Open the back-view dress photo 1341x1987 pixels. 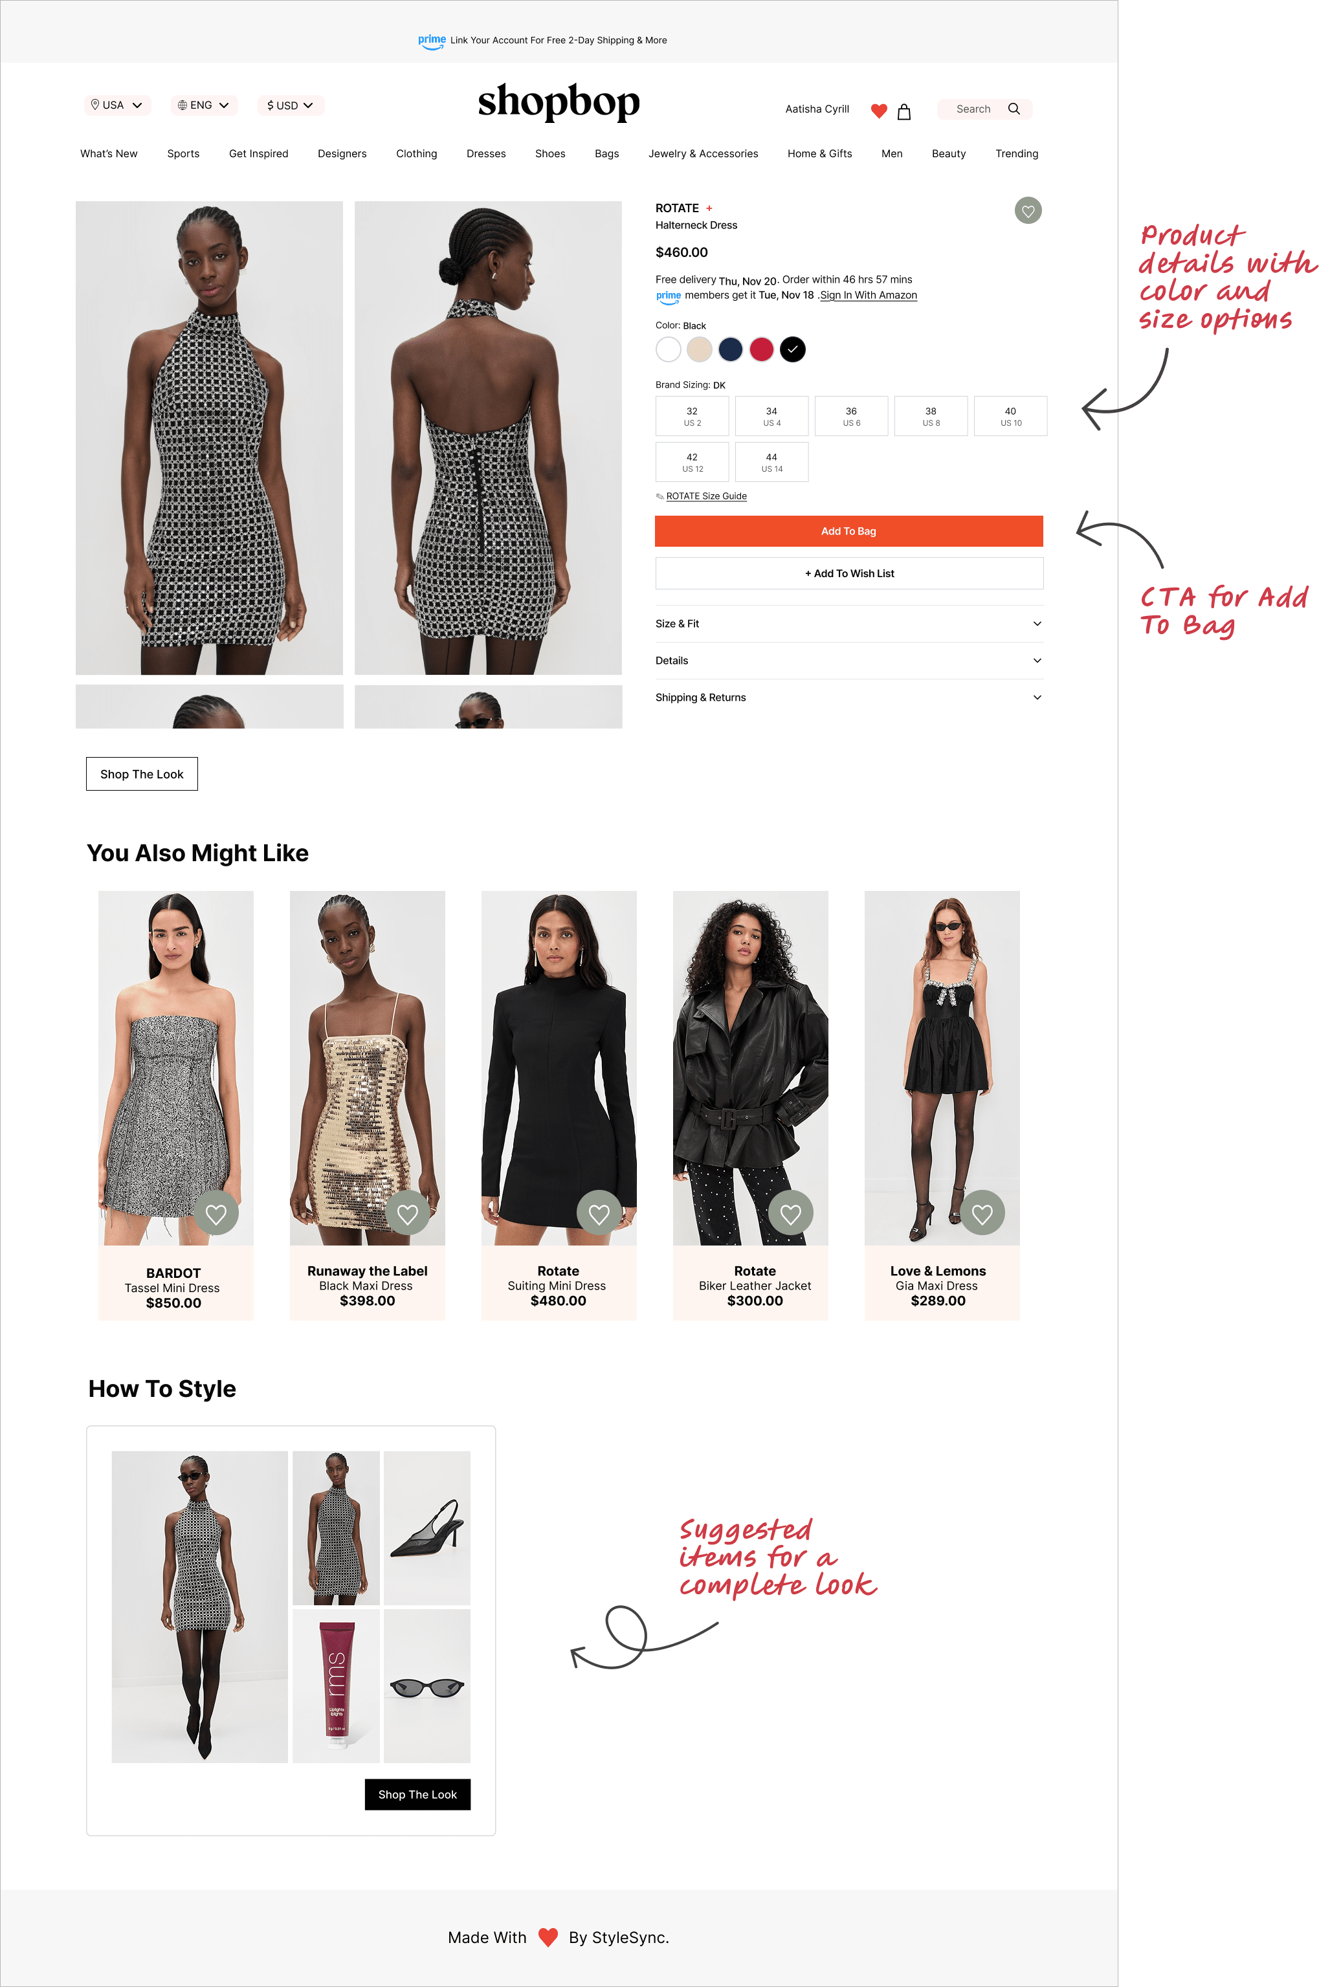pyautogui.click(x=487, y=438)
